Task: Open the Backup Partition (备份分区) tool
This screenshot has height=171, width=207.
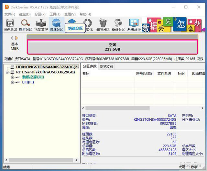Action: (118, 25)
